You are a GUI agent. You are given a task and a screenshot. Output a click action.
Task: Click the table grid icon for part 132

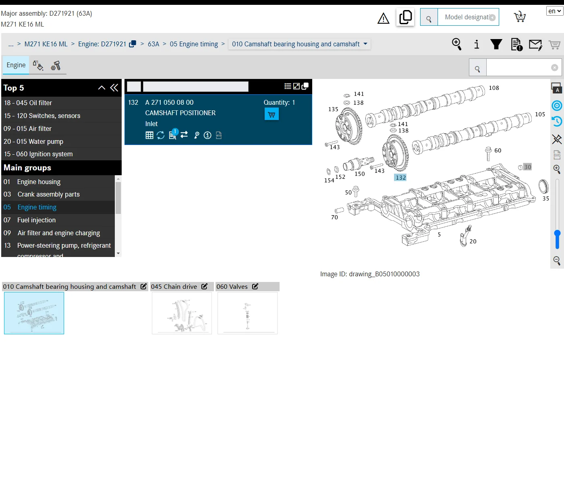[149, 135]
